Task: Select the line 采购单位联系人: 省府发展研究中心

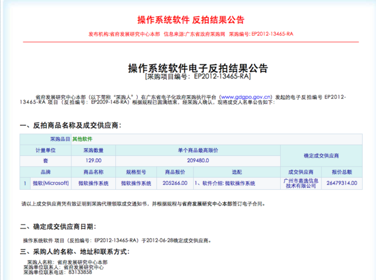Action: click(63, 267)
